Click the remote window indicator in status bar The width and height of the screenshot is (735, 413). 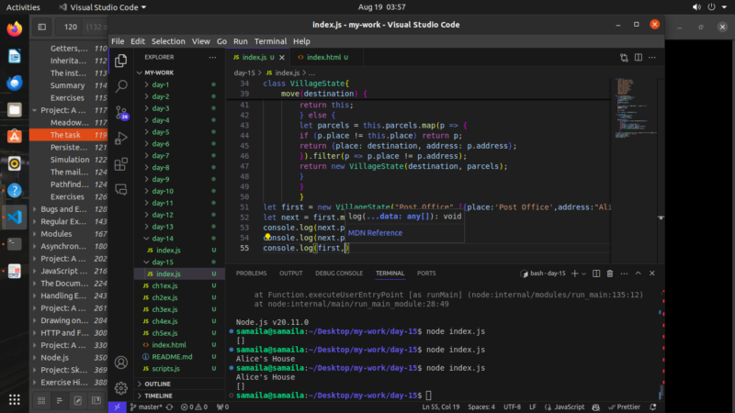coord(117,407)
